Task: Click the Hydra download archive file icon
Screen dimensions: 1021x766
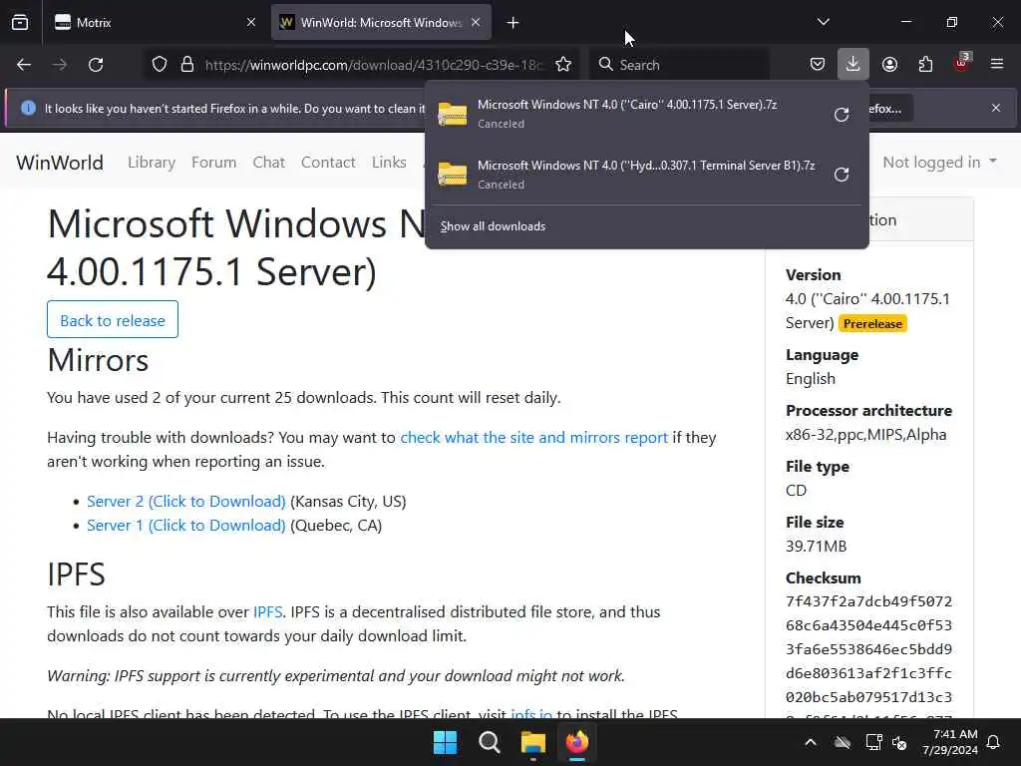Action: (x=452, y=174)
